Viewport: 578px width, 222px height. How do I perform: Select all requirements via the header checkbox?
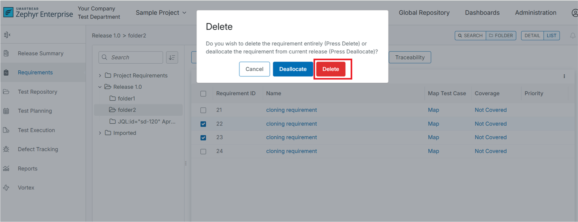(x=203, y=93)
